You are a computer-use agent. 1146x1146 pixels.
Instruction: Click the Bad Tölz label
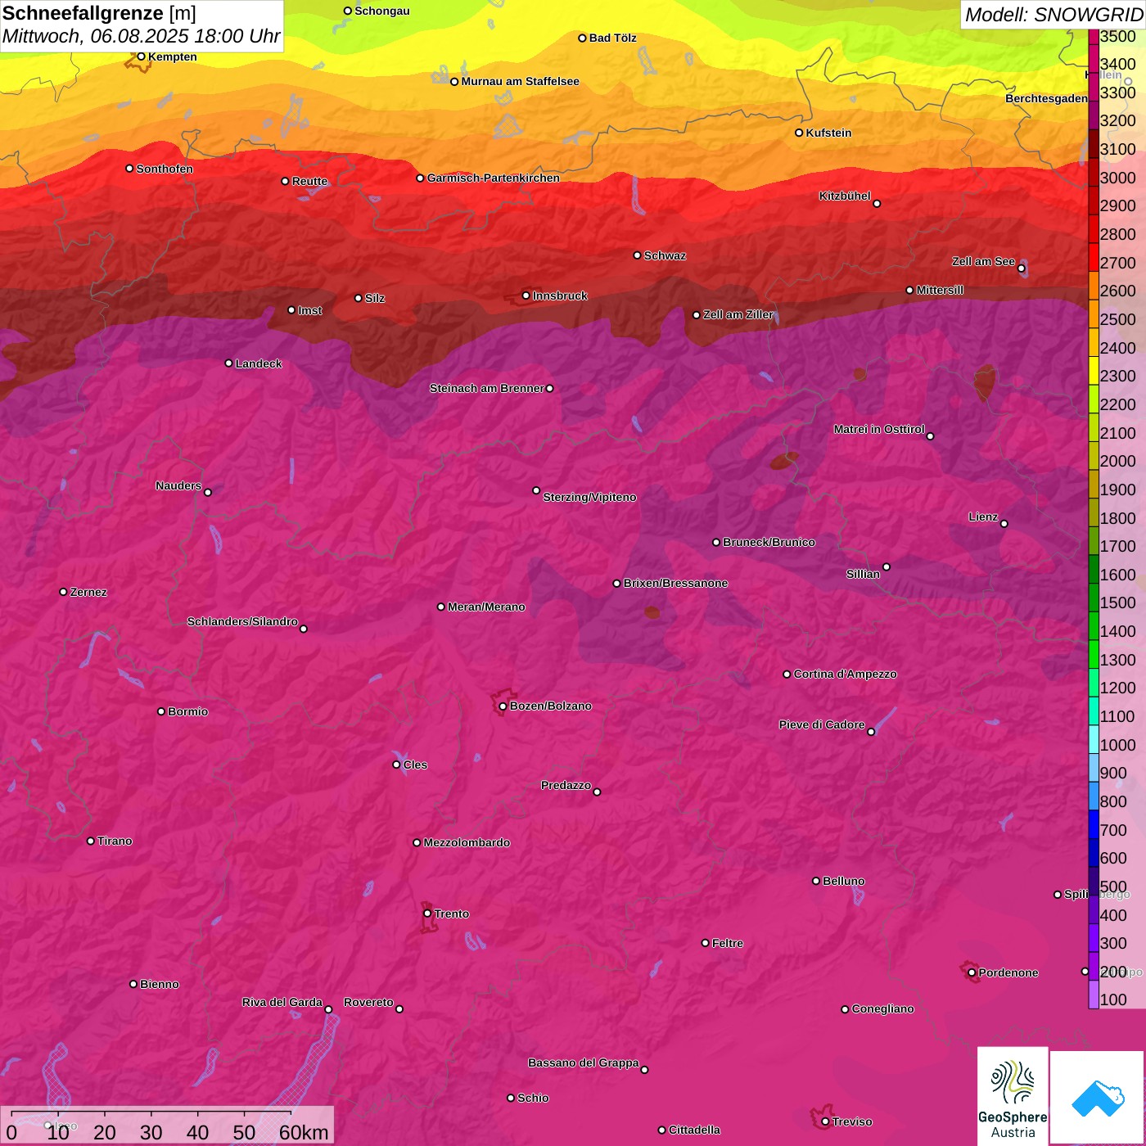(x=613, y=38)
